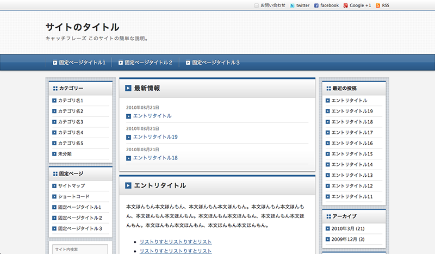Viewport: 435px width, 254px height.
Task: Click arrow icon beside 最新情報 heading
Action: point(128,88)
